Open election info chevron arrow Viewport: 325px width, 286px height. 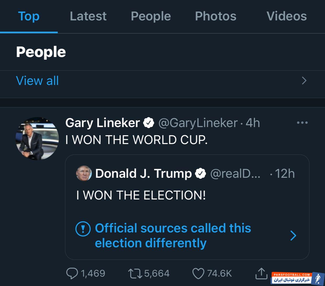pyautogui.click(x=293, y=236)
